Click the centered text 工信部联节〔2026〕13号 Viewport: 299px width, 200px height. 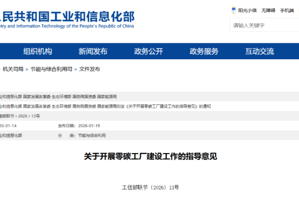click(x=150, y=188)
